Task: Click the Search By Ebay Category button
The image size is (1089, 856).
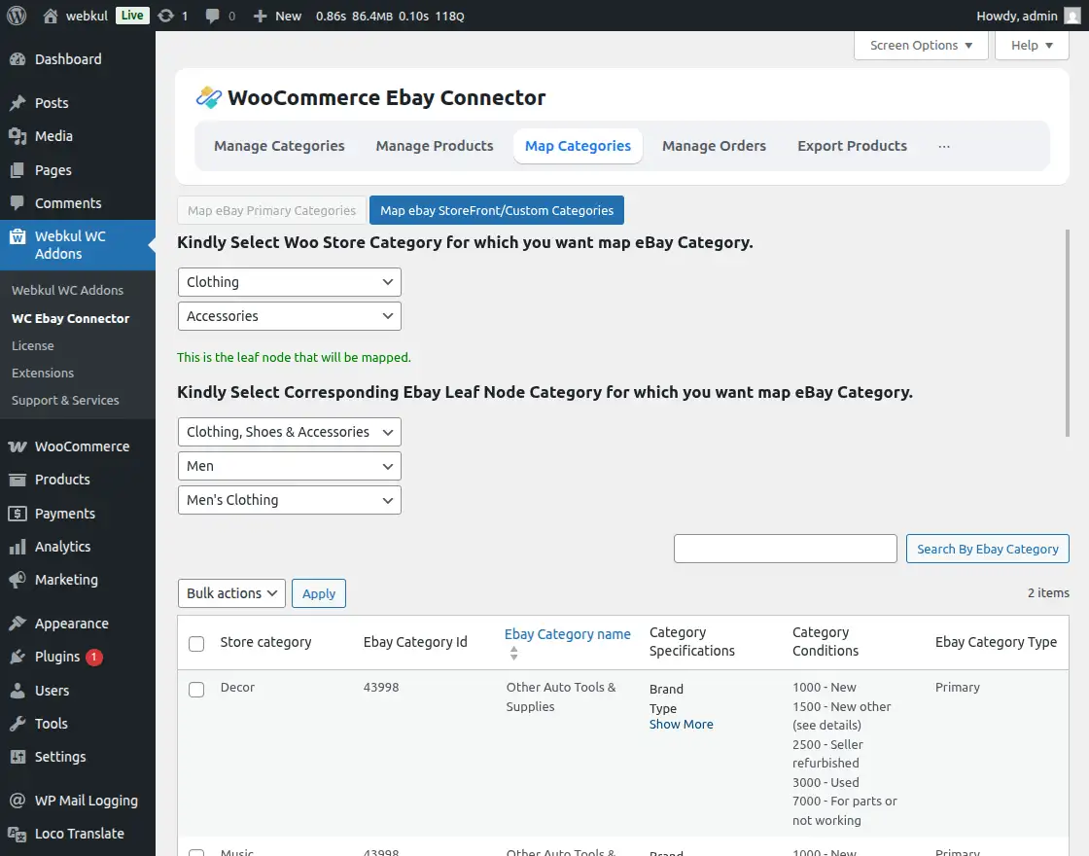Action: 988,549
